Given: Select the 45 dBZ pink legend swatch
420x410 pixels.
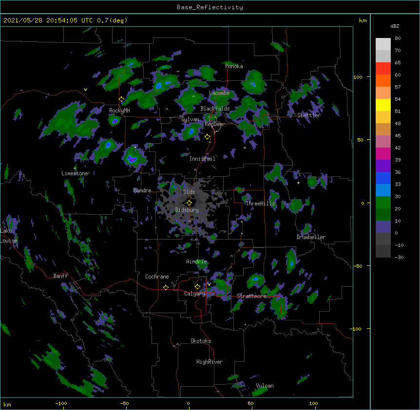Looking at the screenshot, I should click(383, 141).
